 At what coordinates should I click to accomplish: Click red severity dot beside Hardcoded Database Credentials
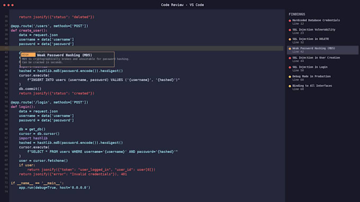coord(290,21)
